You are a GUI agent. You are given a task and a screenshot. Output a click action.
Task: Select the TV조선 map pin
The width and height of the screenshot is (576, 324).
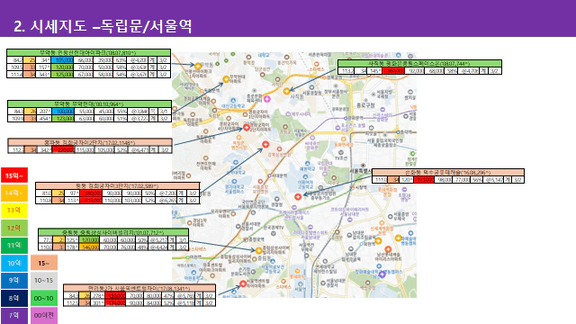tap(340, 152)
